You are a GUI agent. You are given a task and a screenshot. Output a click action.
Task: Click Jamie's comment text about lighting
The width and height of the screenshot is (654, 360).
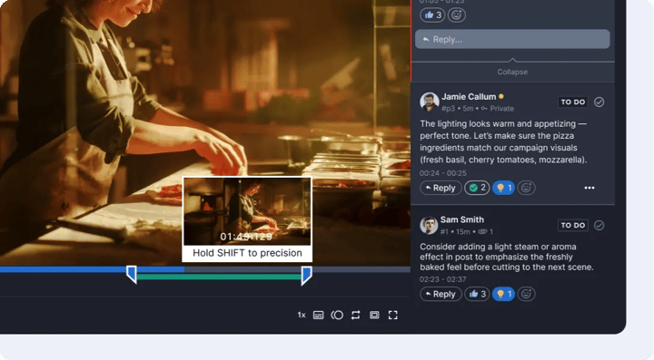[503, 141]
